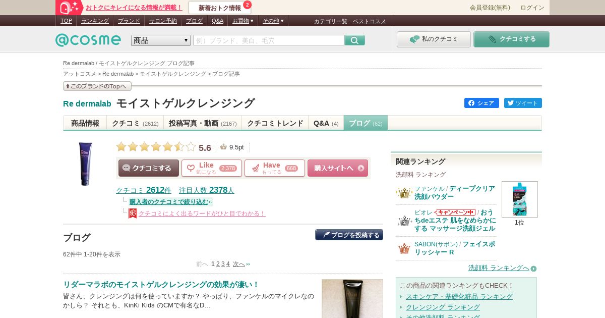Tweet this page via the ツイート button
Image resolution: width=605 pixels, height=318 pixels.
pos(523,103)
